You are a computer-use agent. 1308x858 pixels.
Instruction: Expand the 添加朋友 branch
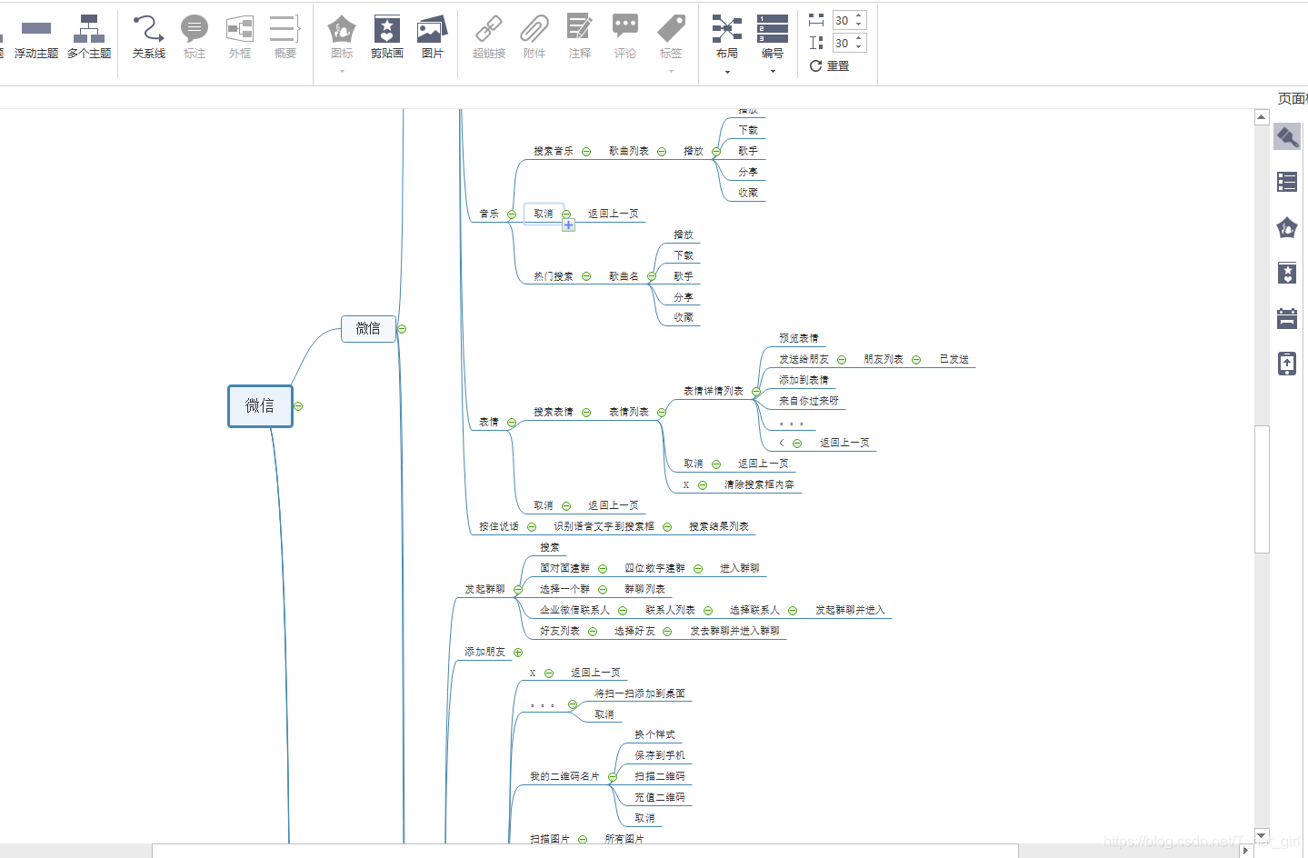coord(518,653)
